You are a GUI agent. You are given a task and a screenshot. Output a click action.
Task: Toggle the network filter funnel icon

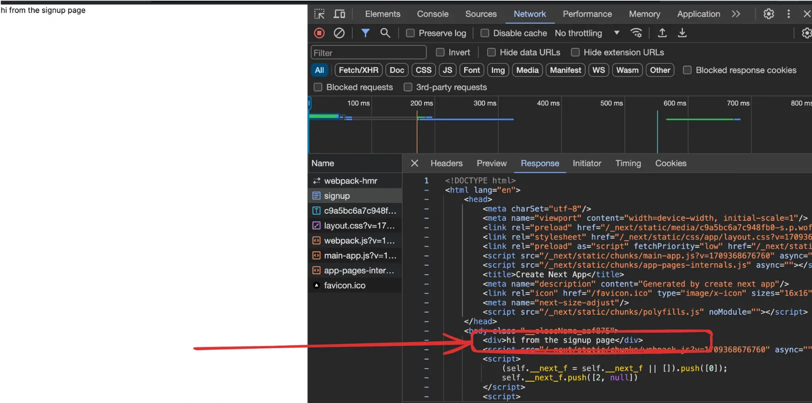(x=365, y=33)
